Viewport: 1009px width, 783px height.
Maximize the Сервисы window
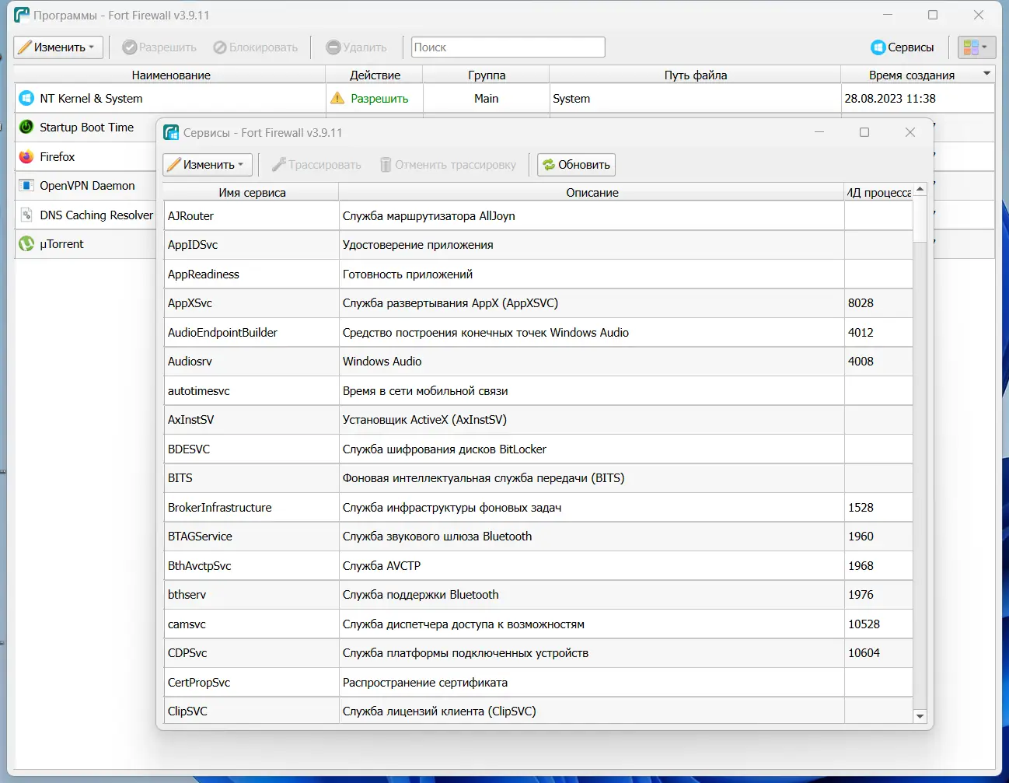(864, 132)
